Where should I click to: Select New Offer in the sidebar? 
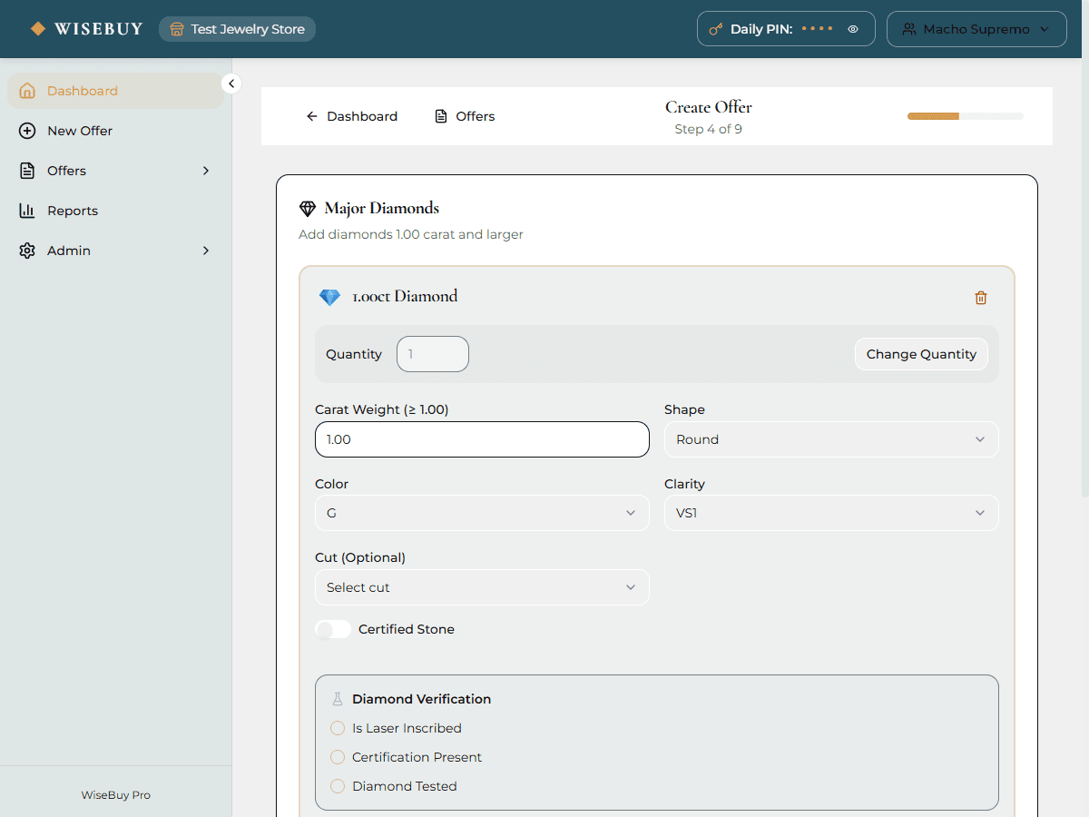point(80,131)
